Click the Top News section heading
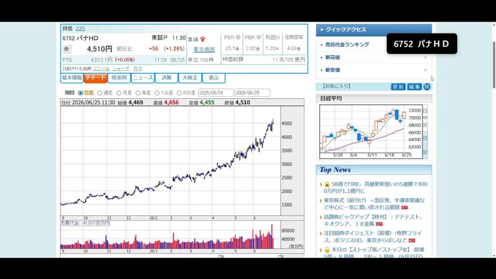The width and height of the screenshot is (496, 279). tap(335, 170)
